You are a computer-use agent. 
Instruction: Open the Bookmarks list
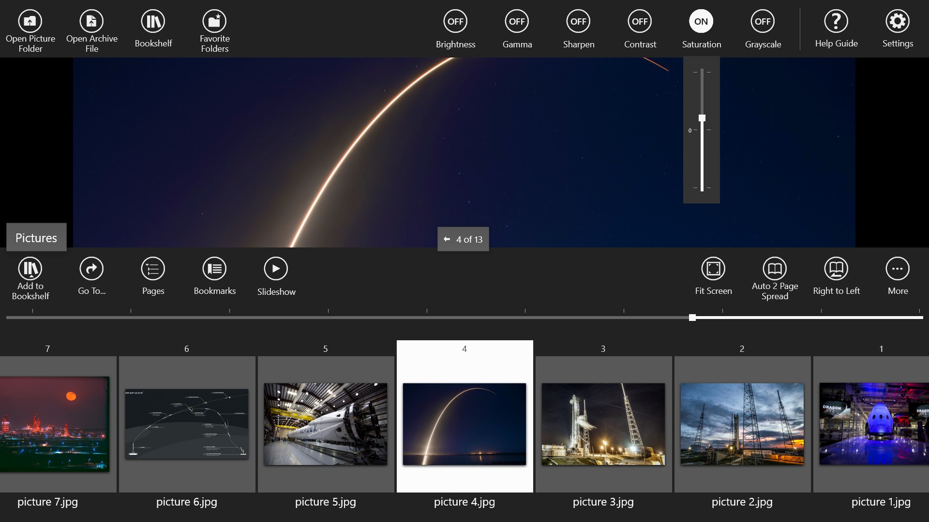click(x=214, y=276)
